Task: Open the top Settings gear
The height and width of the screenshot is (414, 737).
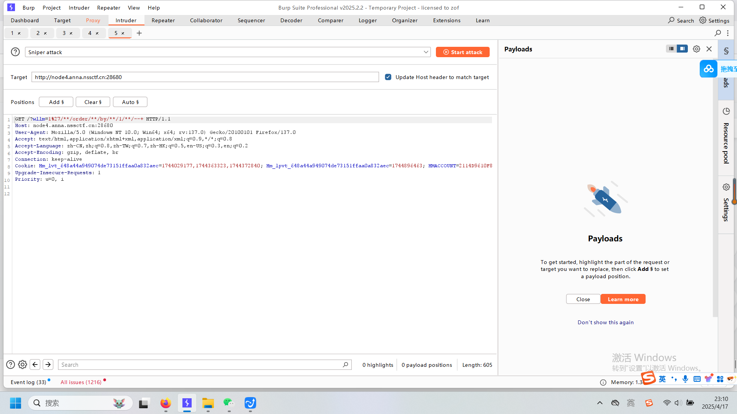Action: pyautogui.click(x=714, y=20)
